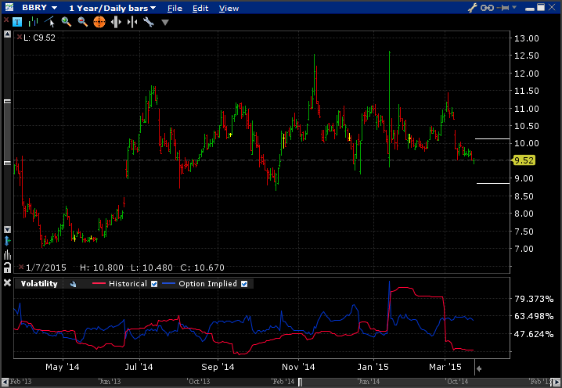562x388 pixels.
Task: Remove the L: C9.52 label via X
Action: [20, 37]
